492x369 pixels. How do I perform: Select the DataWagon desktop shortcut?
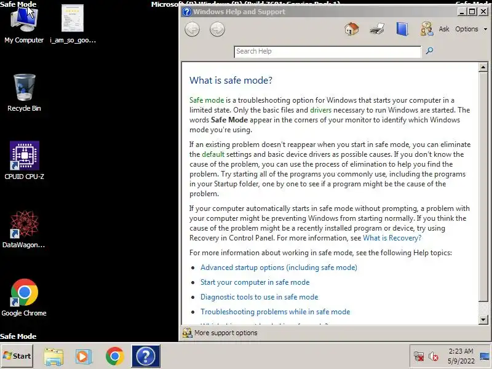pos(23,229)
